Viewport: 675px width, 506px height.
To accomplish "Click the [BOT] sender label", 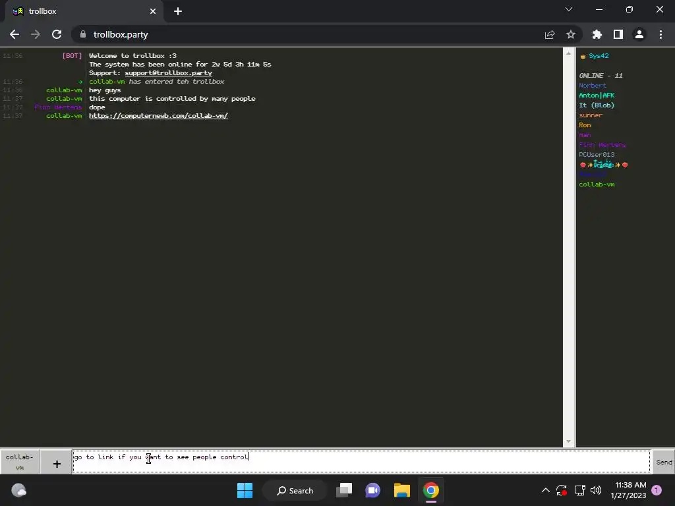I will [72, 56].
